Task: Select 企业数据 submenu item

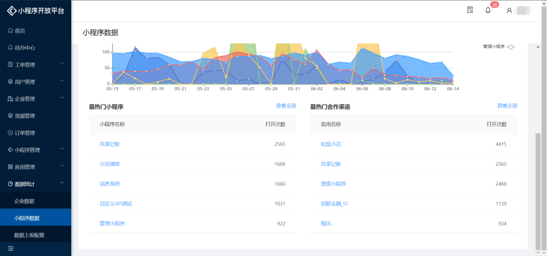Action: 25,201
